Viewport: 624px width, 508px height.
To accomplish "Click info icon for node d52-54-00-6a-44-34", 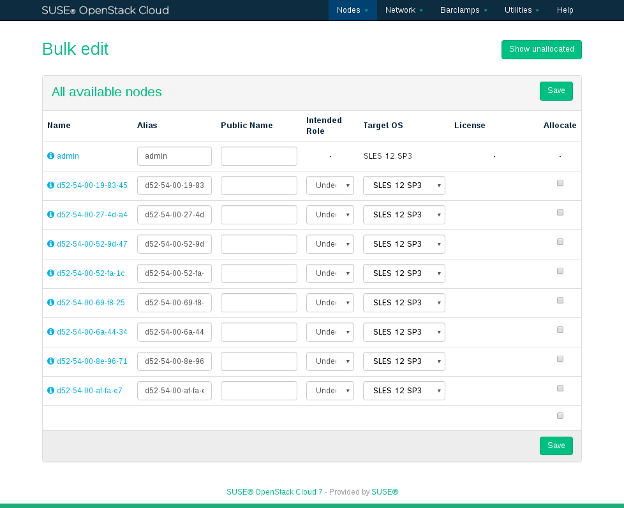I will [x=51, y=332].
